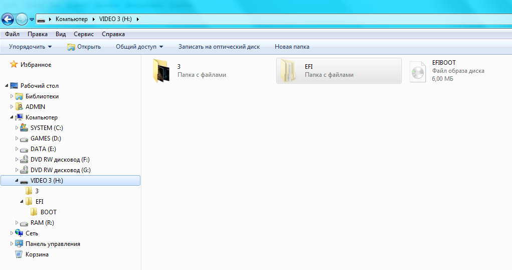The image size is (512, 270).
Task: Open the Вид menu
Action: pos(61,34)
